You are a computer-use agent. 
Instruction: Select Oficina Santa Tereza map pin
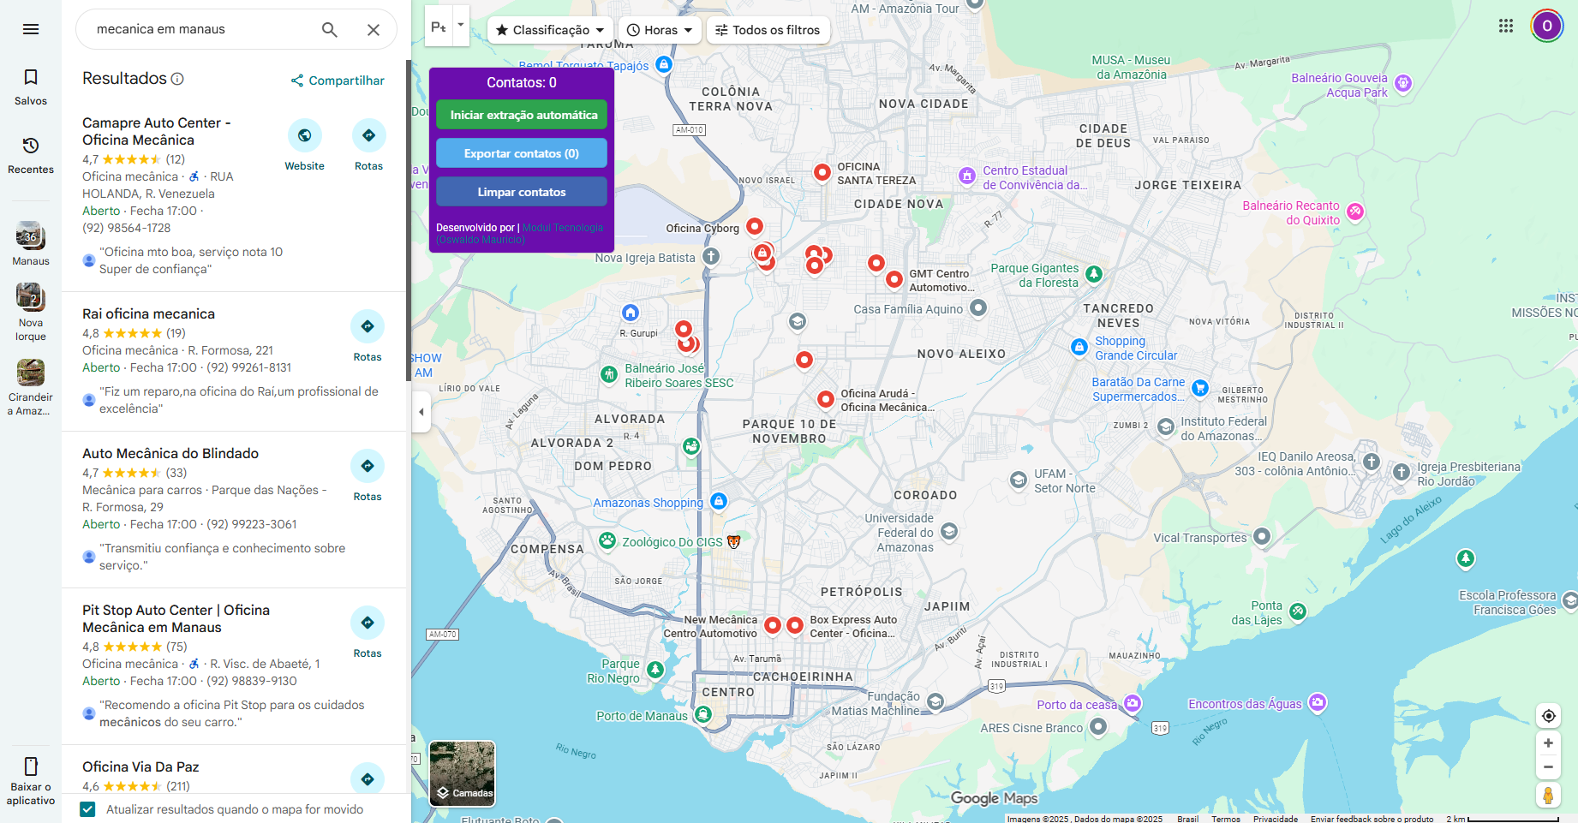tap(822, 172)
